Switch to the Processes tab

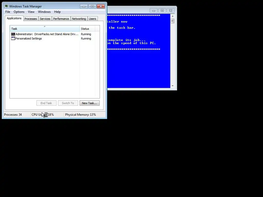pyautogui.click(x=31, y=19)
